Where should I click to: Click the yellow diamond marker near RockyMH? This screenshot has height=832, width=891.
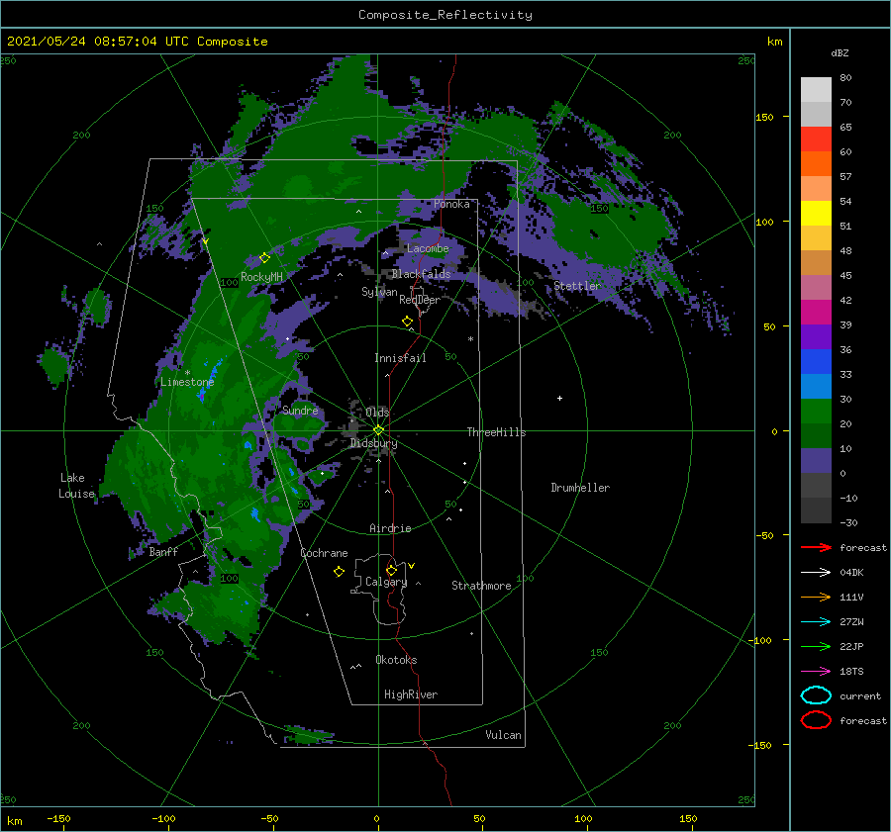click(264, 258)
